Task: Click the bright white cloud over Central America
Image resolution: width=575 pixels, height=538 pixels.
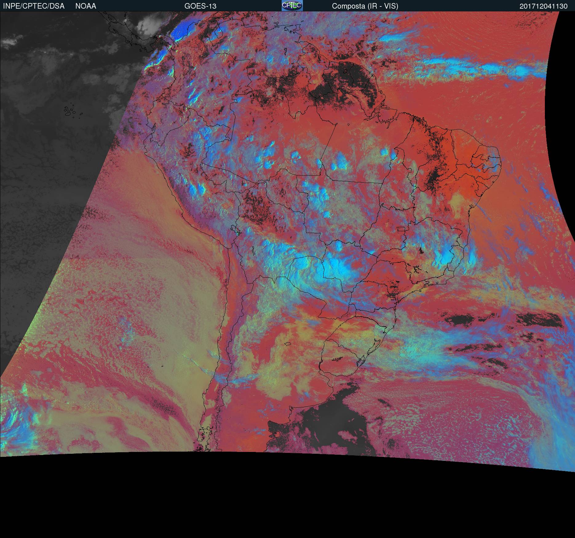Action: [x=150, y=25]
